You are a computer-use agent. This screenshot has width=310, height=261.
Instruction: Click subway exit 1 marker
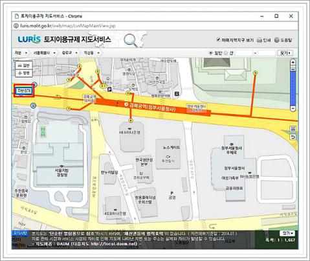tap(69, 80)
